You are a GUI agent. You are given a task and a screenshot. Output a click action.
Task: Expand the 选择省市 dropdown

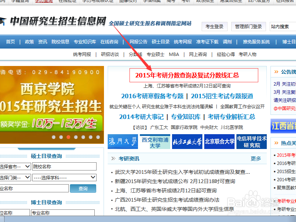point(15,166)
